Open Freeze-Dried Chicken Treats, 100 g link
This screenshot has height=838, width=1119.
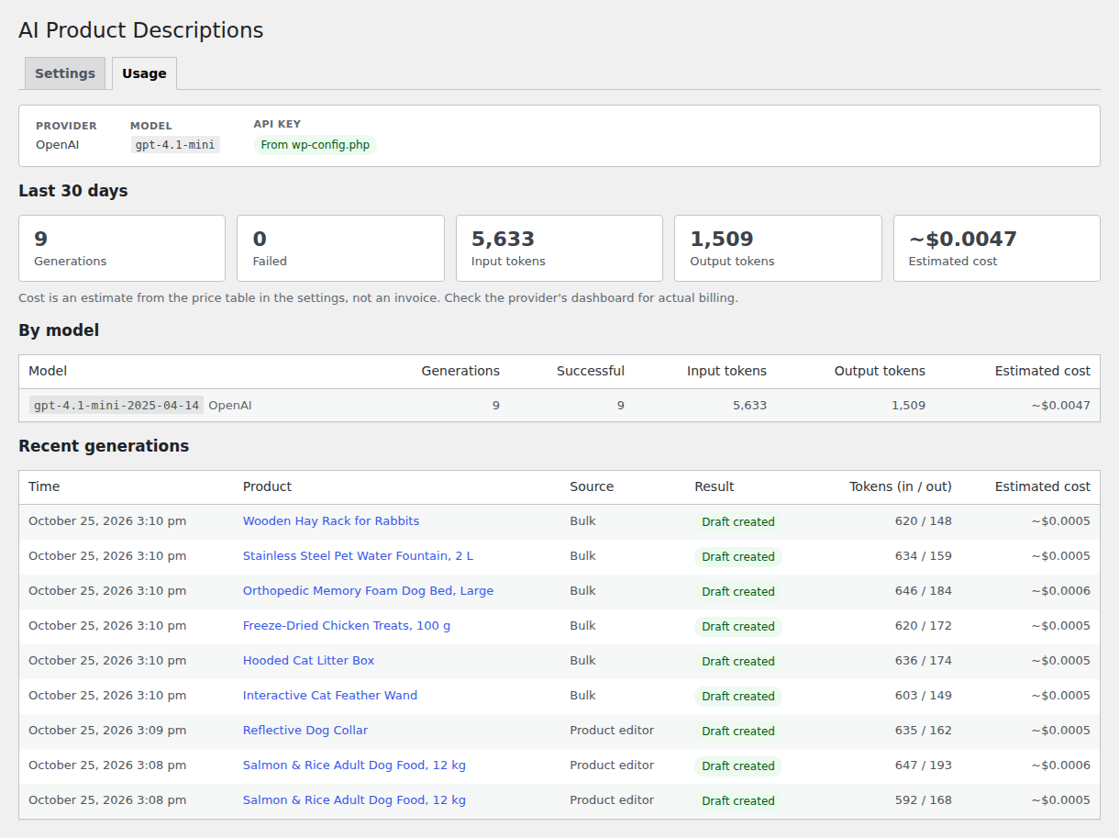point(347,626)
